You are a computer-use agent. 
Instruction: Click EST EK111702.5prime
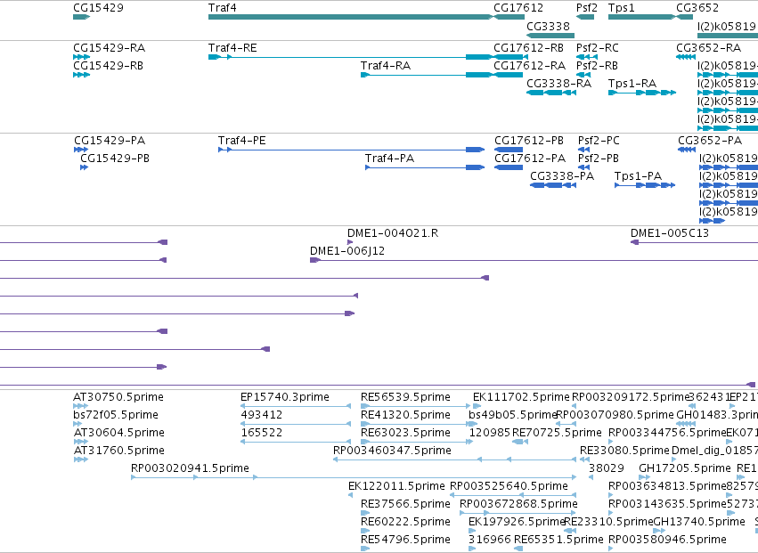coord(477,407)
